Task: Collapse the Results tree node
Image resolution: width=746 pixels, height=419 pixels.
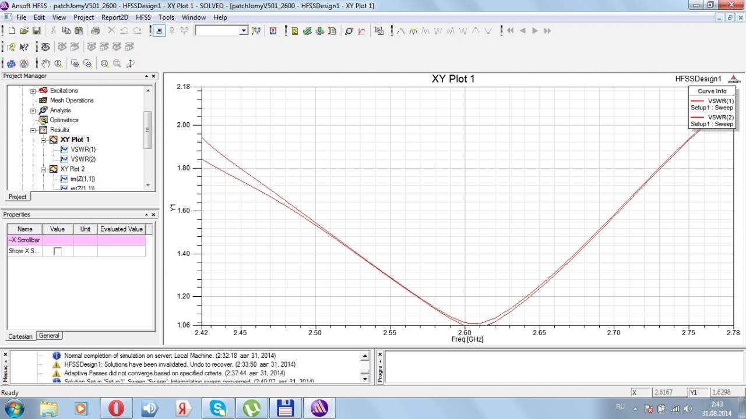Action: [x=33, y=130]
